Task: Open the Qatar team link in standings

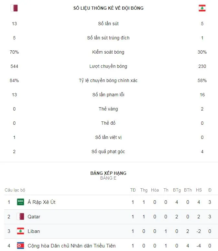Action: click(x=34, y=216)
